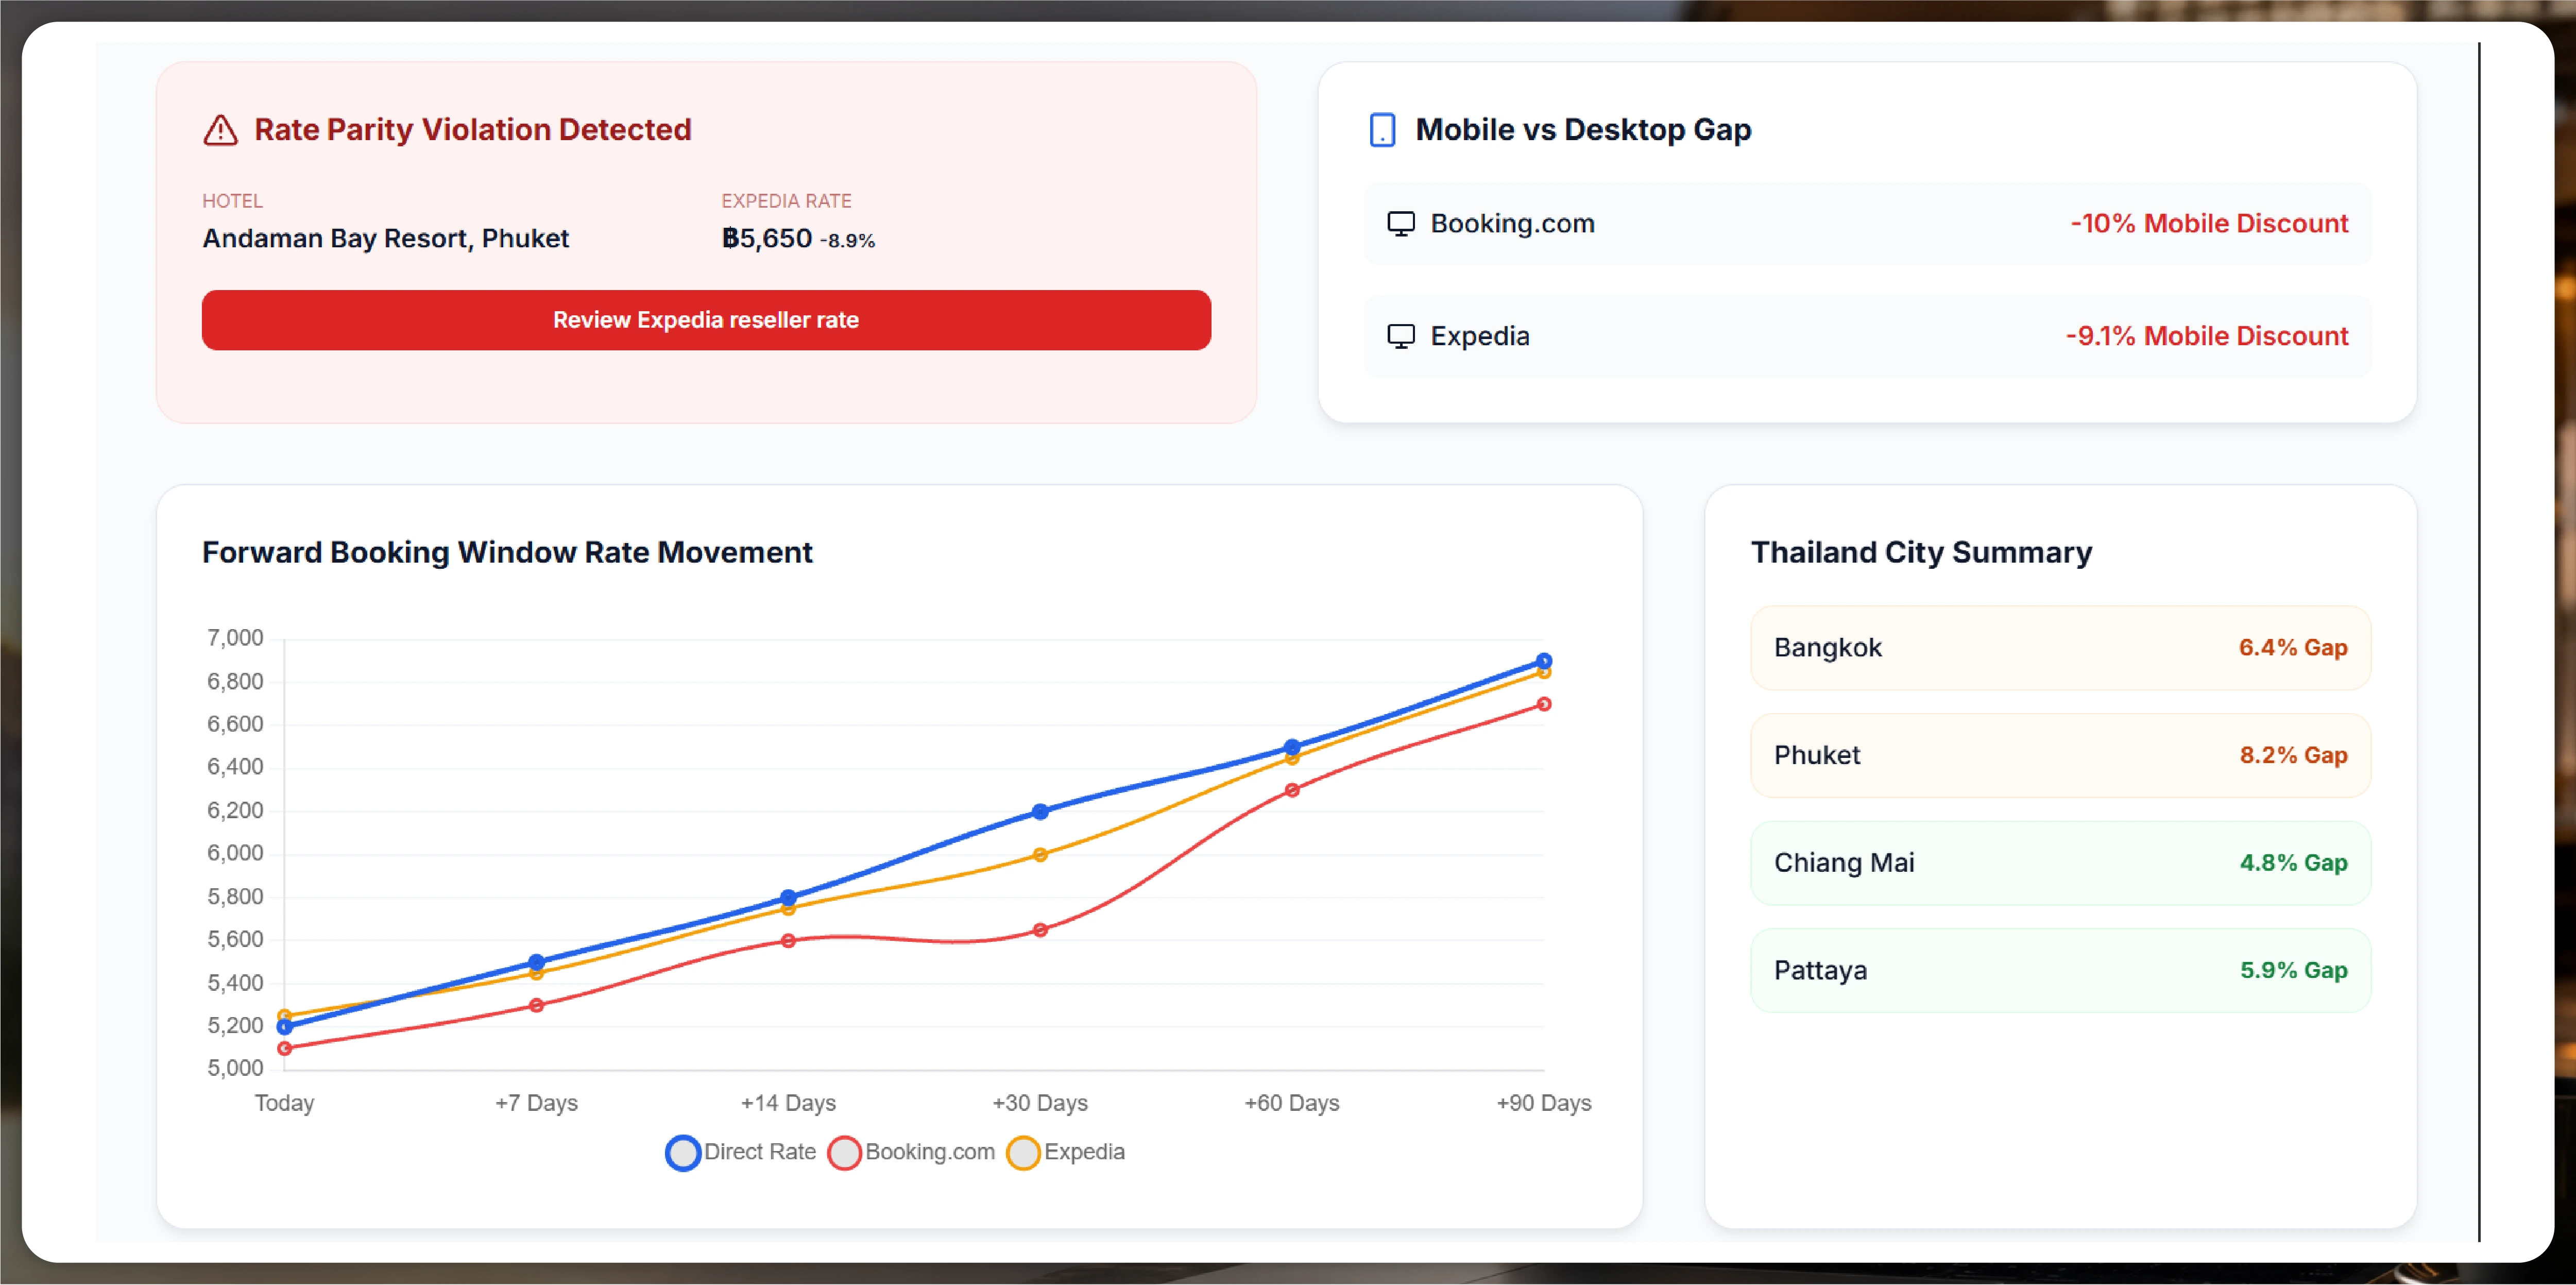Image resolution: width=2576 pixels, height=1285 pixels.
Task: Click the Booking.com point at Today
Action: coord(285,1048)
